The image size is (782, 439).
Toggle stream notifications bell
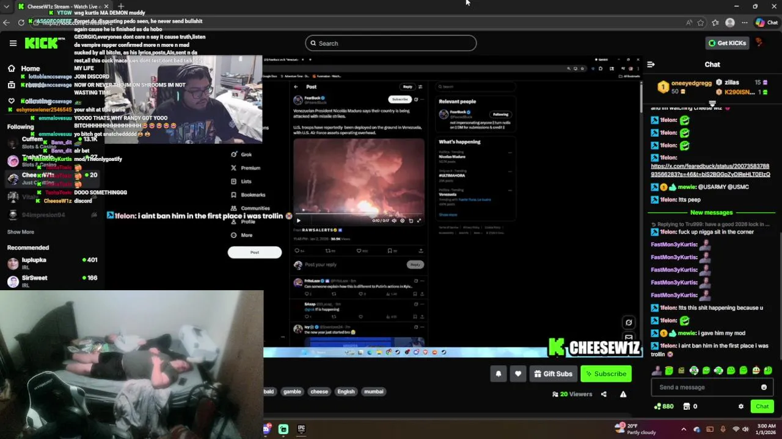click(498, 374)
